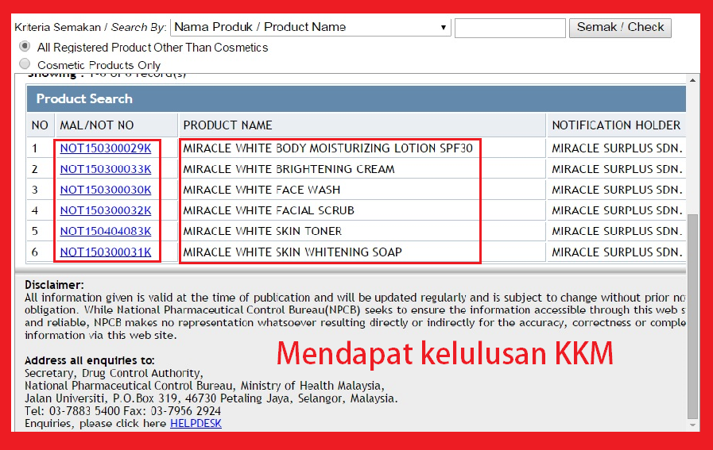Select MIRACLE WHITE SKIN WHITENING SOAP cell
The width and height of the screenshot is (713, 450).
362,252
